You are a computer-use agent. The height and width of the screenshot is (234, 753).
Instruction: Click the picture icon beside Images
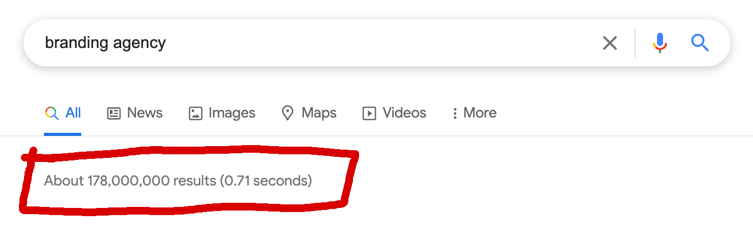tap(196, 113)
